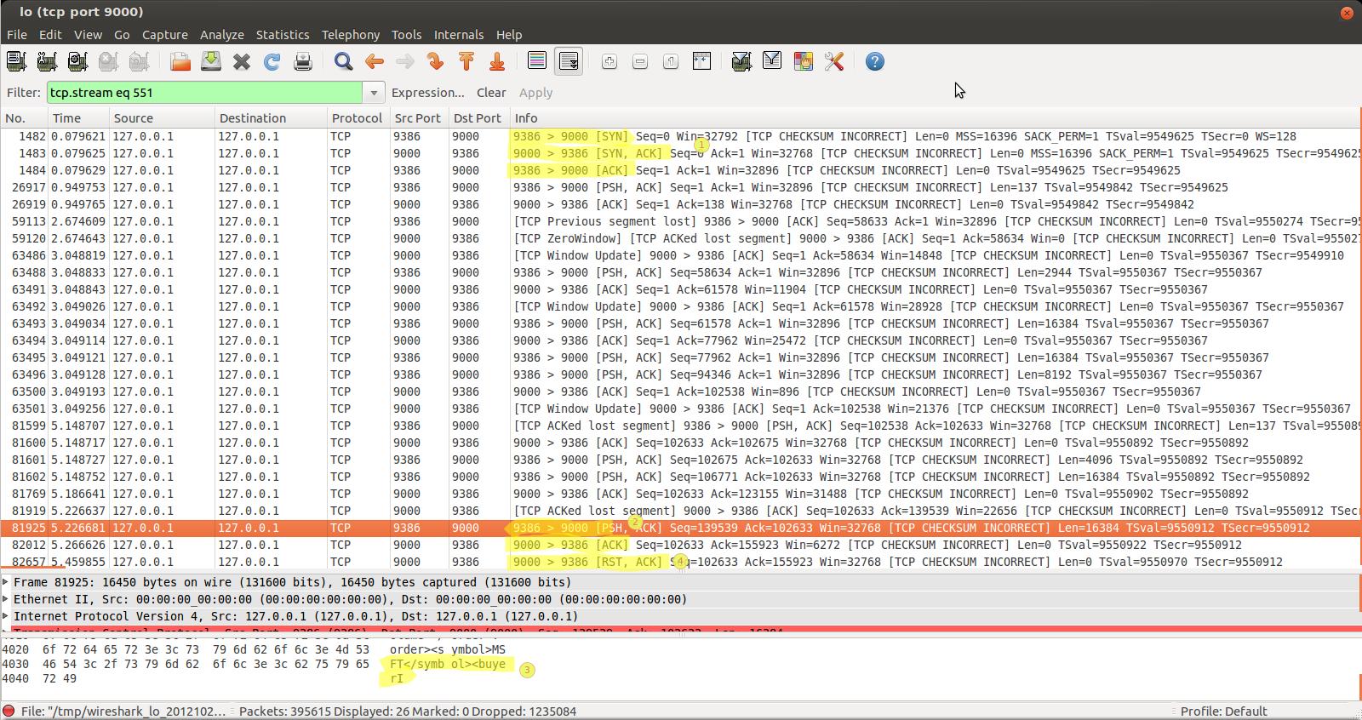The image size is (1362, 720).
Task: Click into the display filter field
Action: (204, 93)
